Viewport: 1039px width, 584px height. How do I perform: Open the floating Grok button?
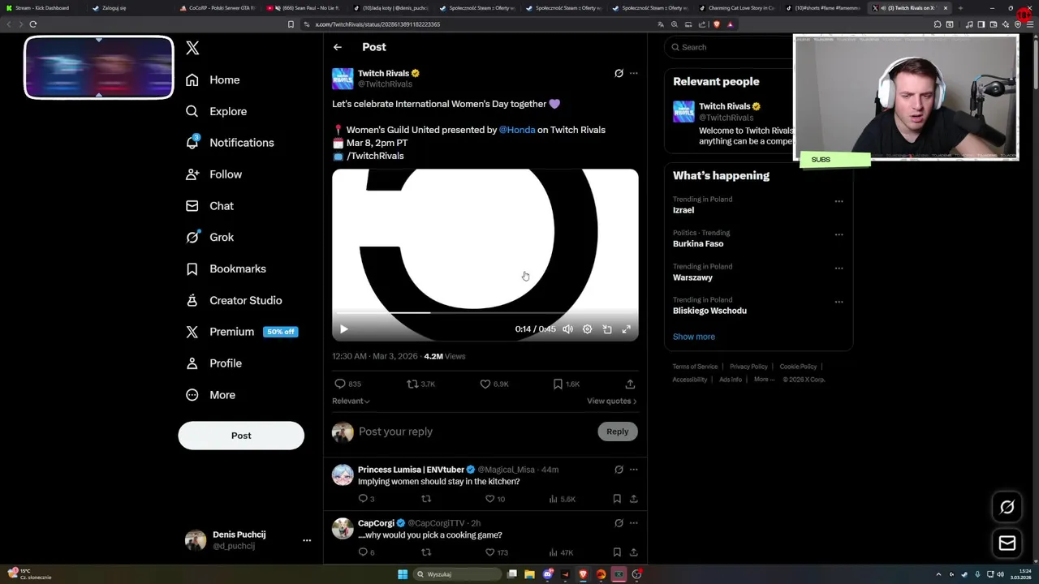1007,507
